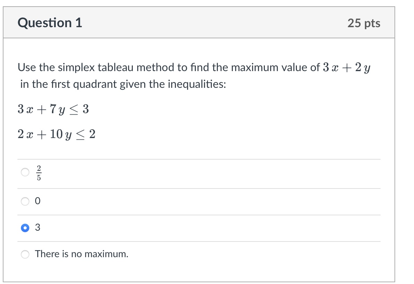Click the question prompt text
The width and height of the screenshot is (414, 284).
pyautogui.click(x=139, y=68)
